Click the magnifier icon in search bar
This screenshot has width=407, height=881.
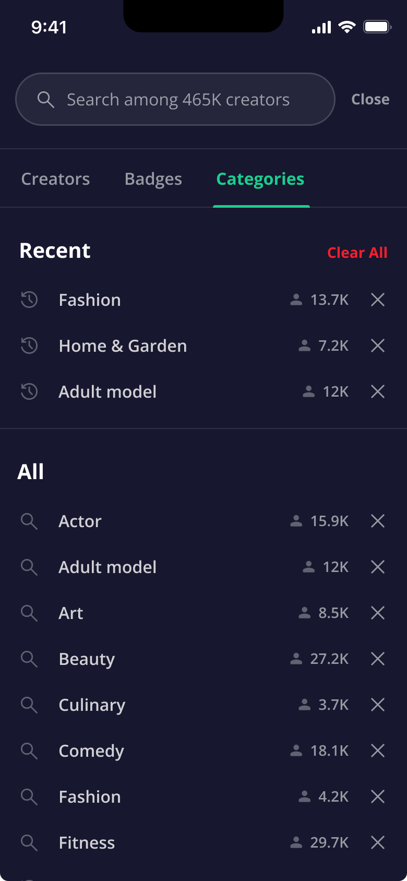(x=46, y=99)
